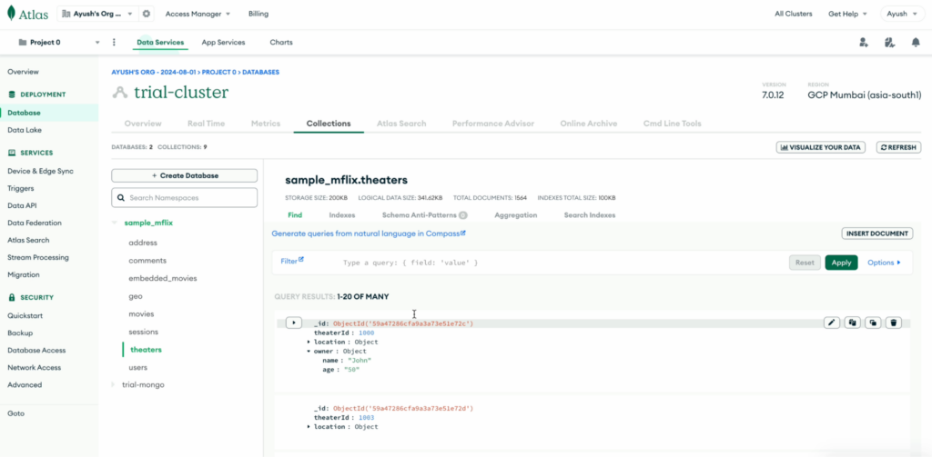Open Database Access in the sidebar
This screenshot has height=457, width=932.
pos(36,350)
